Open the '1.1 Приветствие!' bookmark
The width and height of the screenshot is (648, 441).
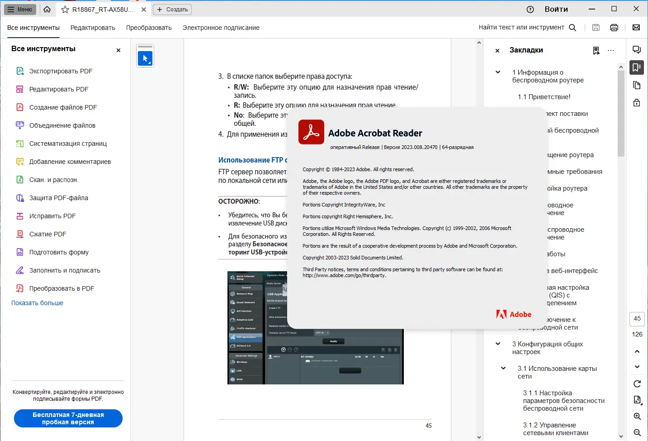[x=544, y=97]
